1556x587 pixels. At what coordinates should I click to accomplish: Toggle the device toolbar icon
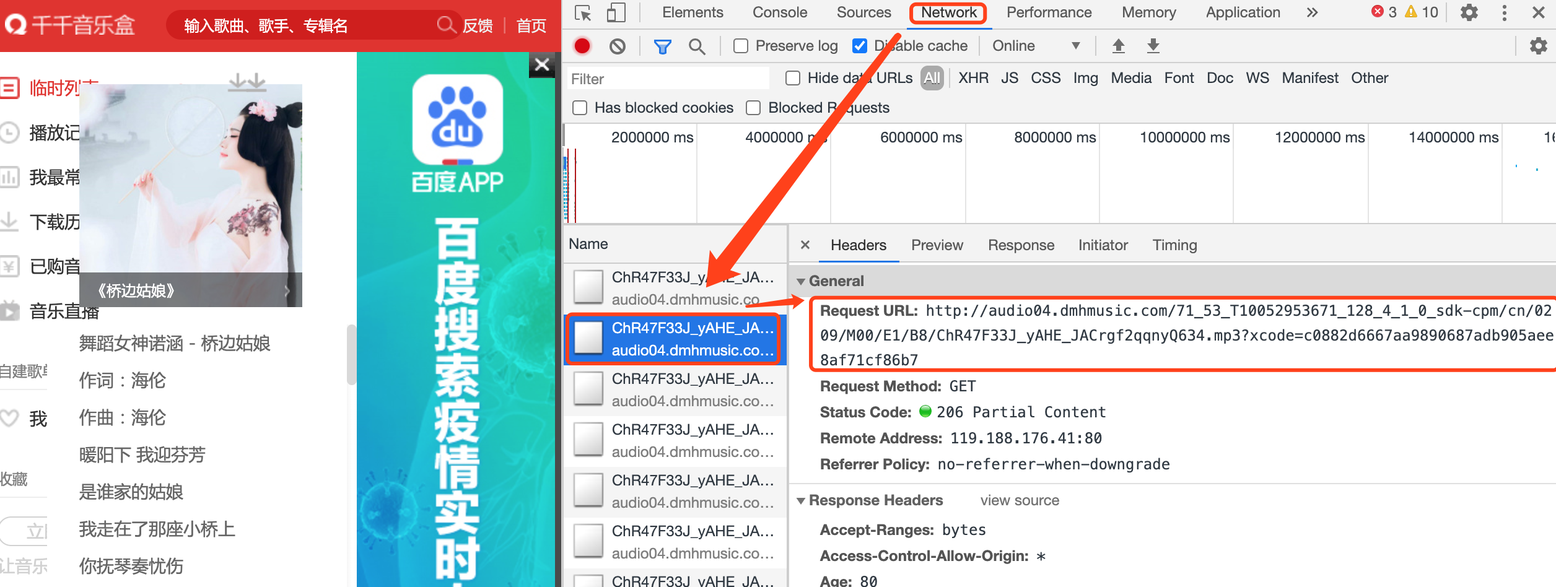click(616, 12)
